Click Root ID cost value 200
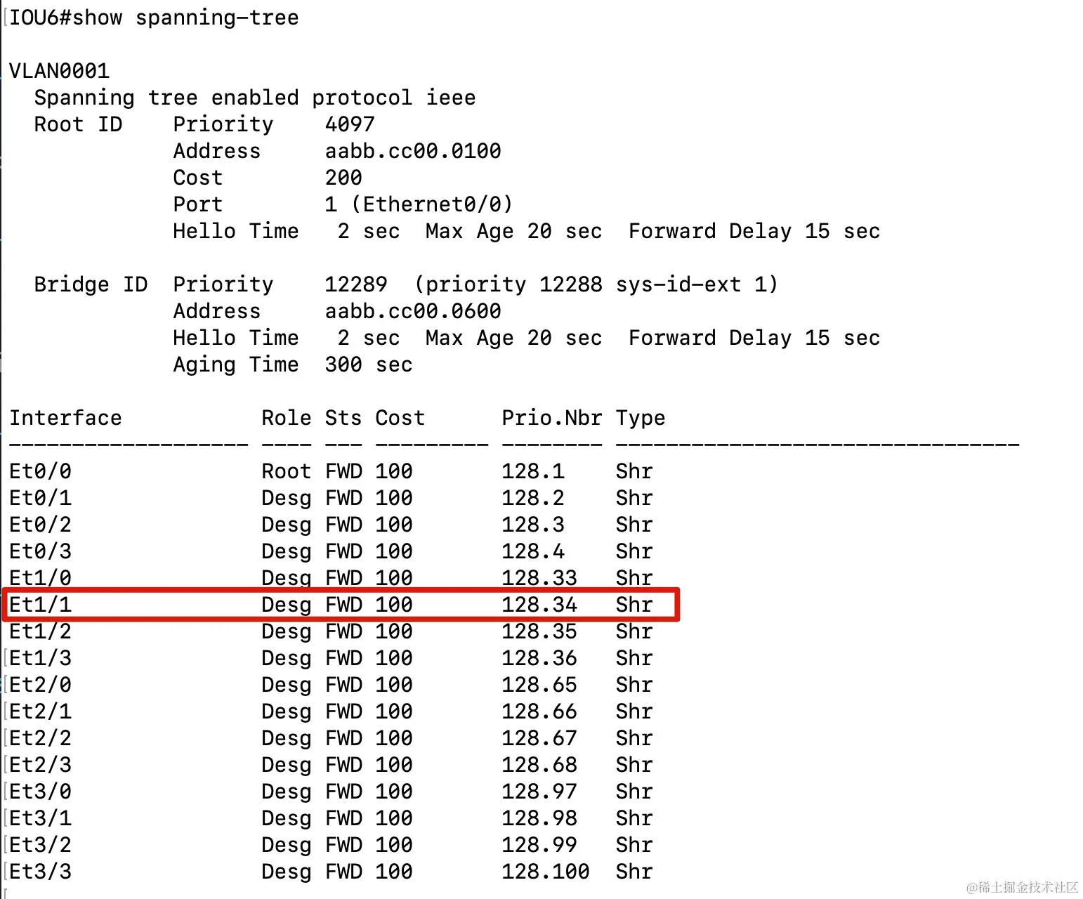The width and height of the screenshot is (1083, 899). pos(343,178)
